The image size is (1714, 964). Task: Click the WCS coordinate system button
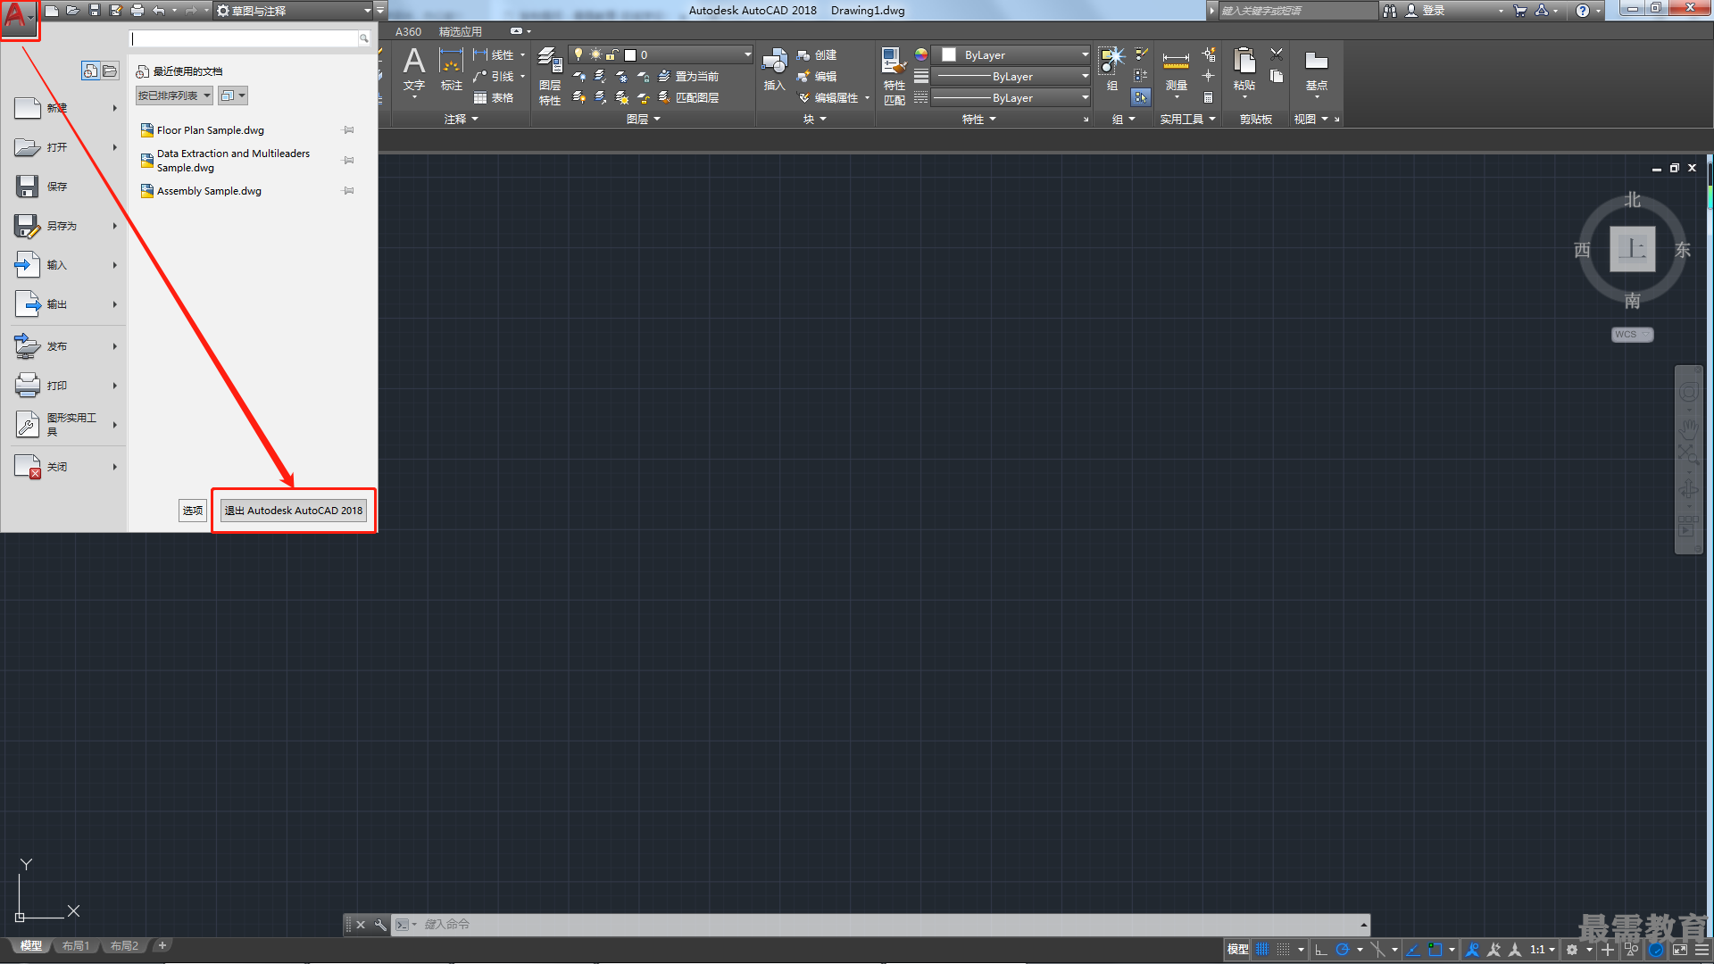pos(1632,335)
